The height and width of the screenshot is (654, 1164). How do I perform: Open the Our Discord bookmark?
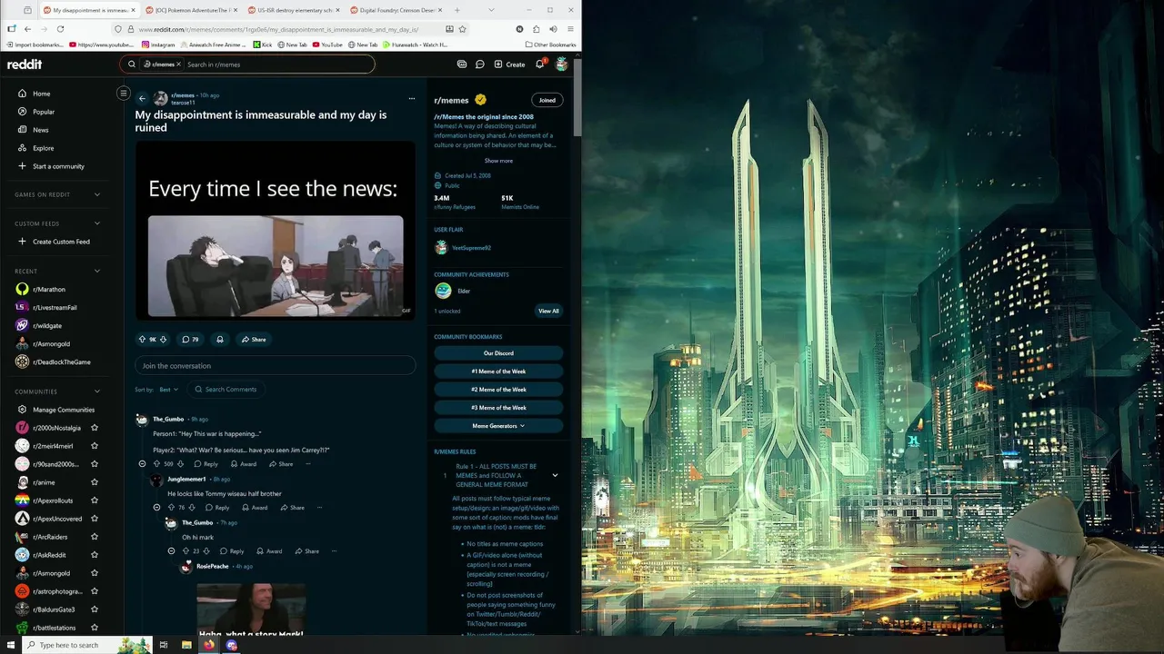498,353
